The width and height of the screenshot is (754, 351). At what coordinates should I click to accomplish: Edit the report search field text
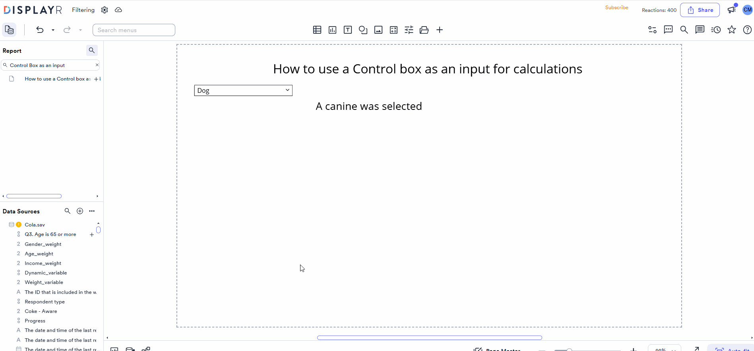[50, 65]
